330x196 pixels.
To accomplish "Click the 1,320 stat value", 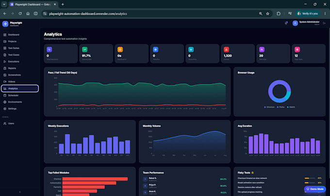I will pyautogui.click(x=228, y=56).
